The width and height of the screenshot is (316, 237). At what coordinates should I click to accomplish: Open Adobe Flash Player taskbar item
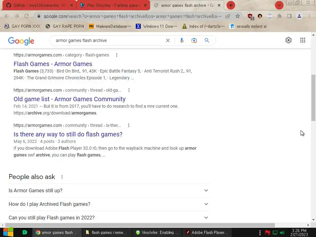click(207, 232)
